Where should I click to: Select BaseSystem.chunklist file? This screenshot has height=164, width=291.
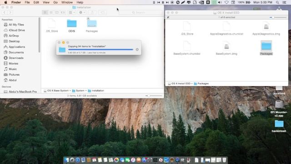click(x=187, y=48)
